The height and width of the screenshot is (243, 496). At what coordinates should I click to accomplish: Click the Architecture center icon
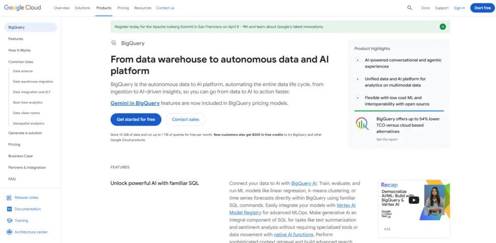click(9, 232)
